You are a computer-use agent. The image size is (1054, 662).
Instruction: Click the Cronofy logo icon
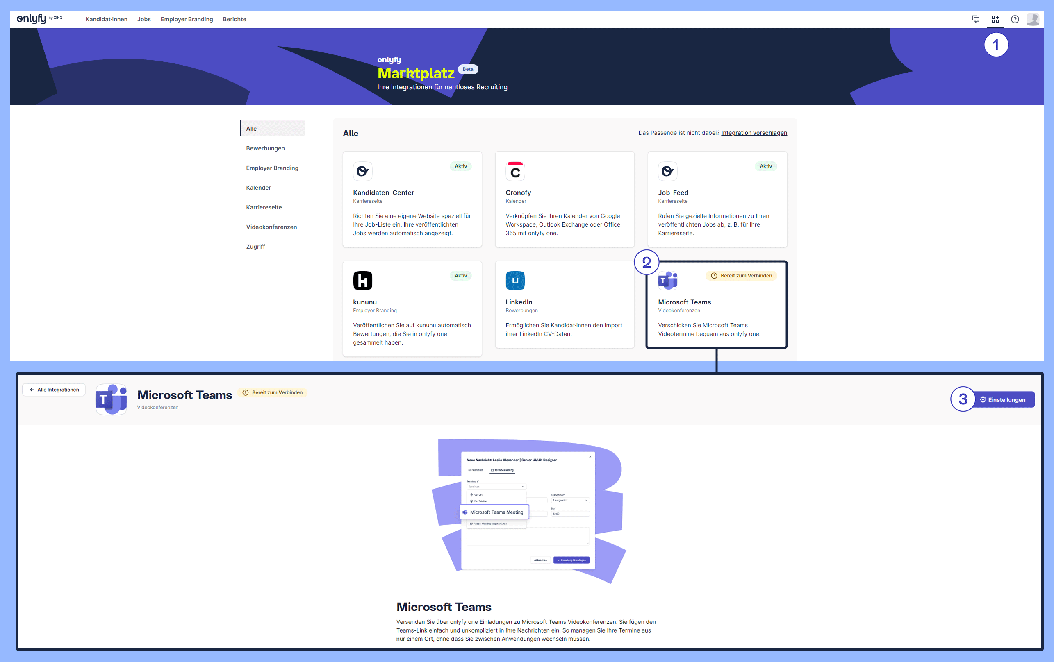515,171
